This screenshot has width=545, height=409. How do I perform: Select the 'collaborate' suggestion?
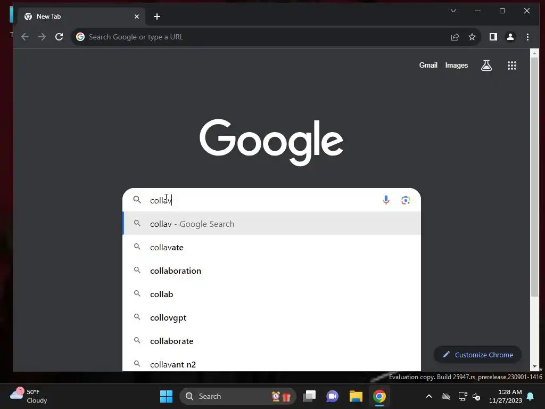(271, 341)
